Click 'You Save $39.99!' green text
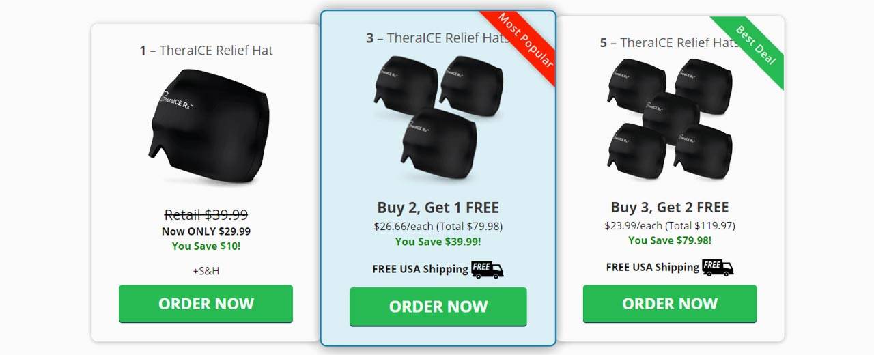Viewport: 874px width, 355px height. coord(438,241)
